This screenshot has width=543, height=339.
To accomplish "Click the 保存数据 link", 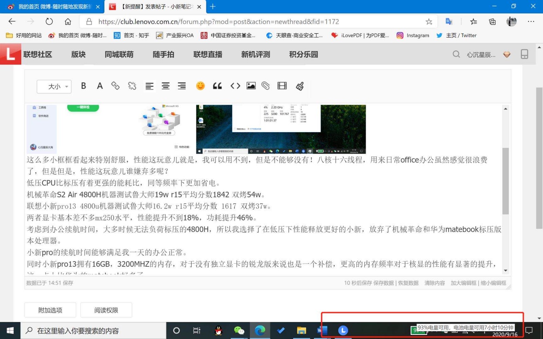I will pyautogui.click(x=383, y=283).
